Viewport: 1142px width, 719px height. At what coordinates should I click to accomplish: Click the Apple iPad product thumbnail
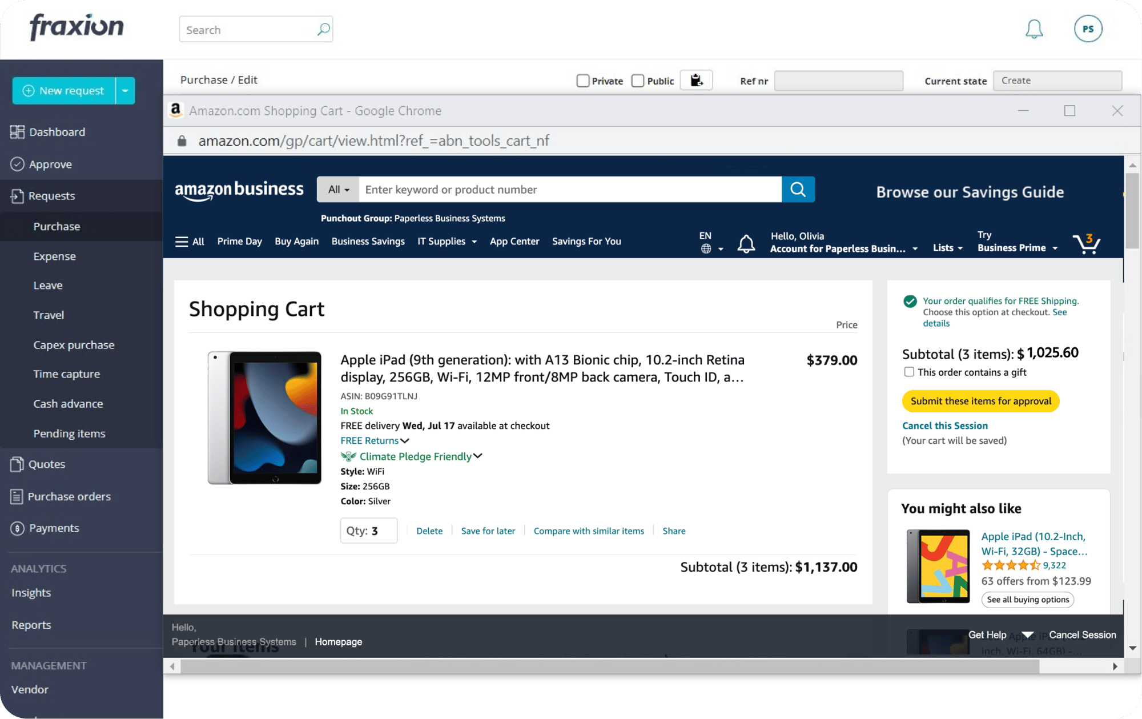(264, 418)
